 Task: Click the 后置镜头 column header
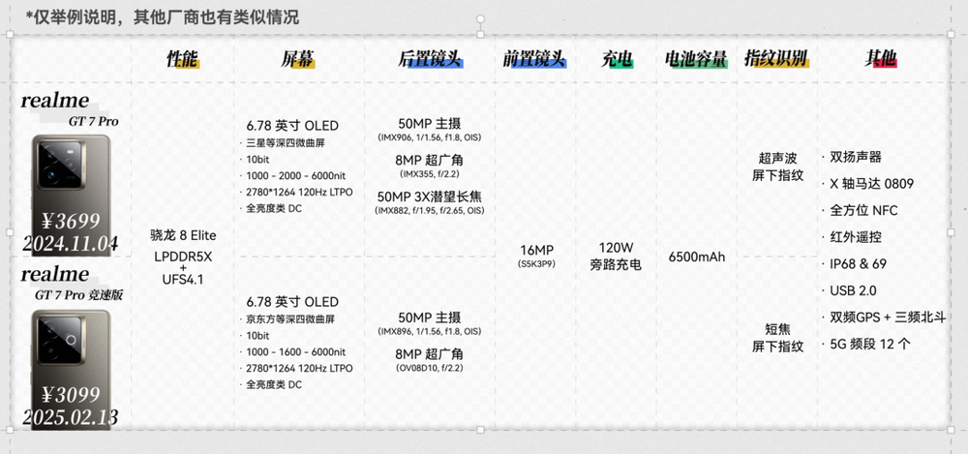[429, 59]
